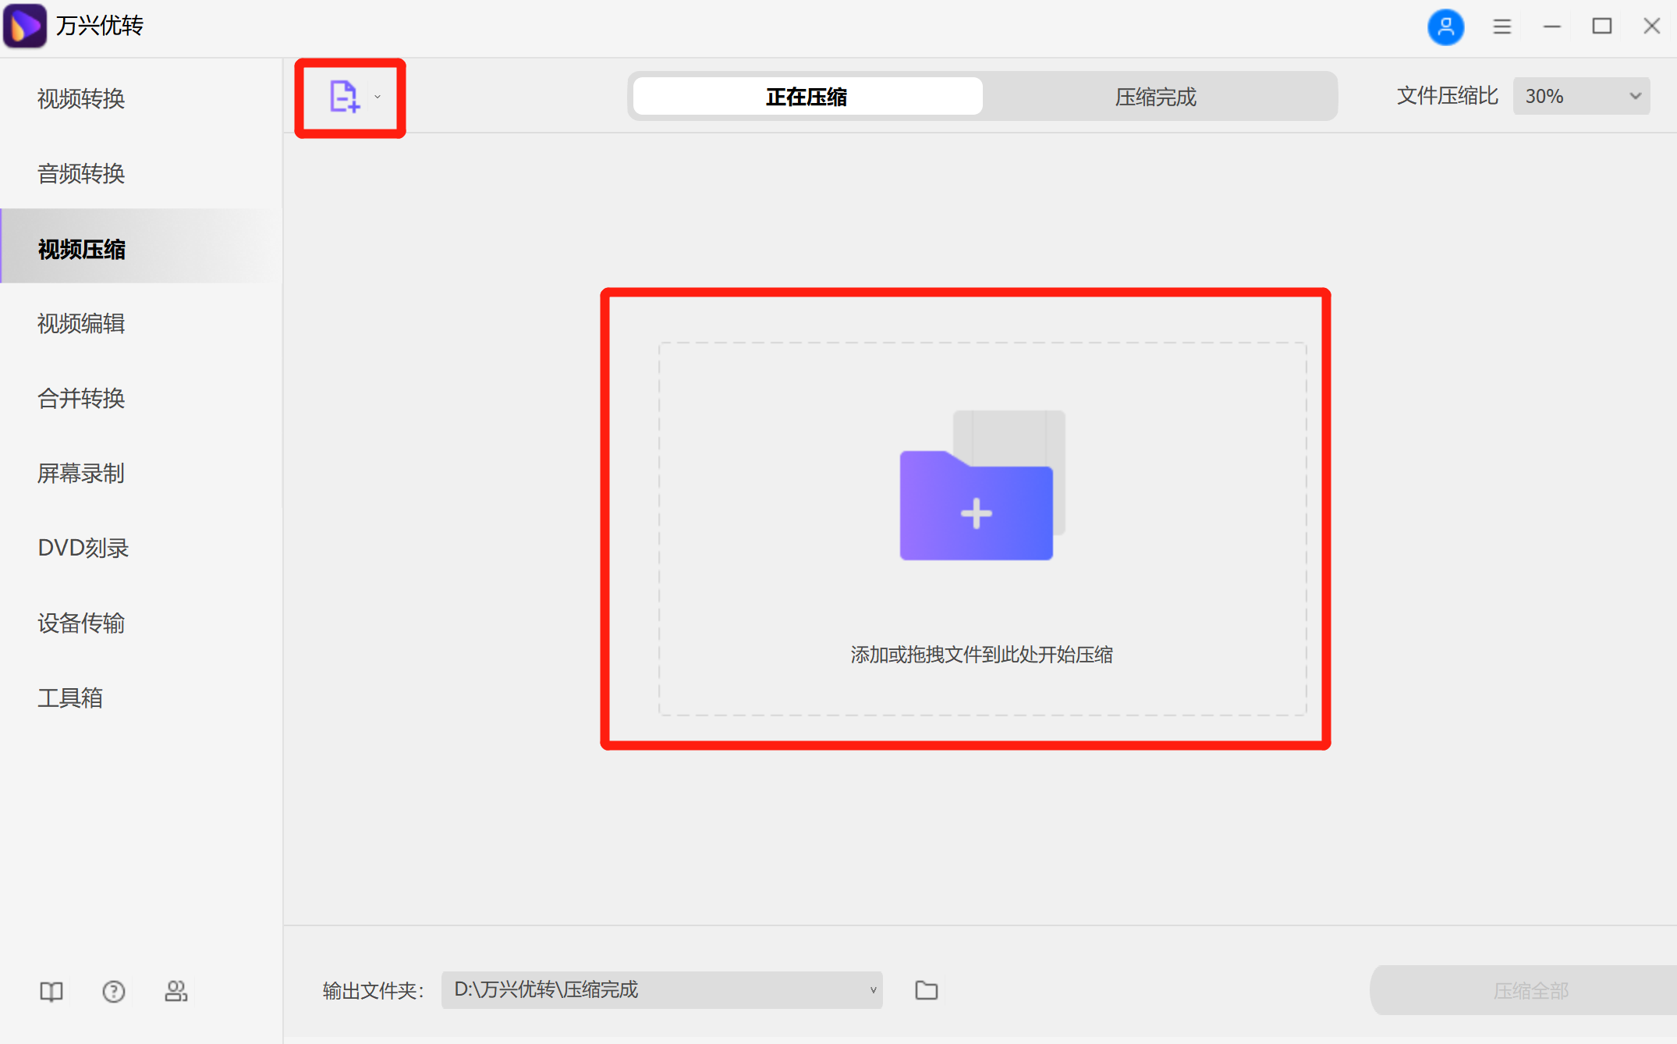The width and height of the screenshot is (1677, 1044).
Task: Click the hamburger menu icon
Action: [x=1500, y=26]
